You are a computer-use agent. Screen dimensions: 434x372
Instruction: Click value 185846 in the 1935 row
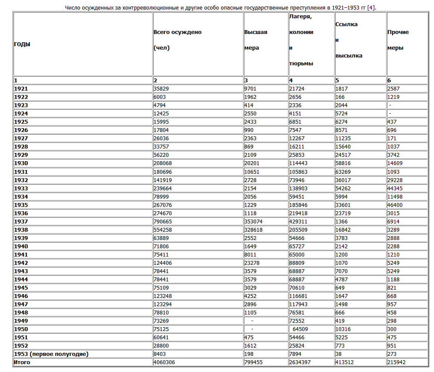[x=312, y=205]
